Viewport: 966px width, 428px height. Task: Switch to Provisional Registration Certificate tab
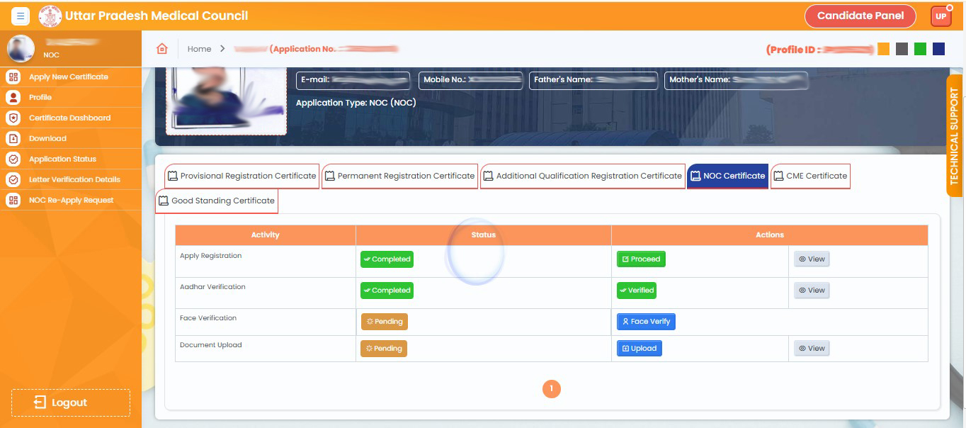pyautogui.click(x=241, y=176)
